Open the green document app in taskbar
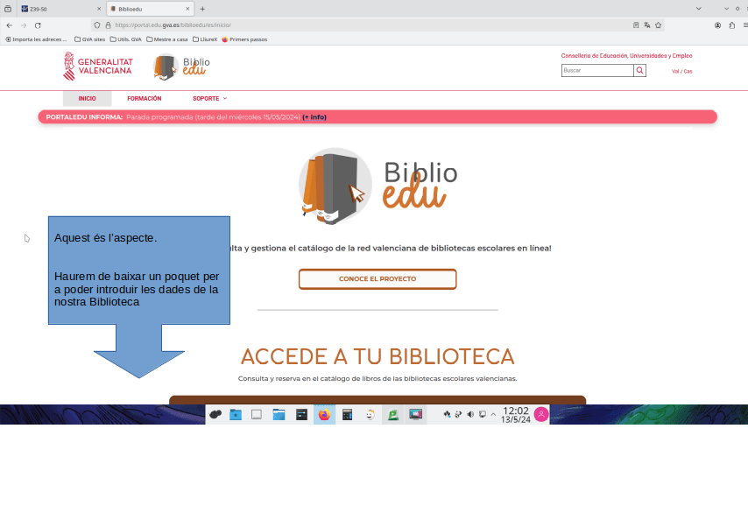The width and height of the screenshot is (748, 513). click(x=392, y=415)
